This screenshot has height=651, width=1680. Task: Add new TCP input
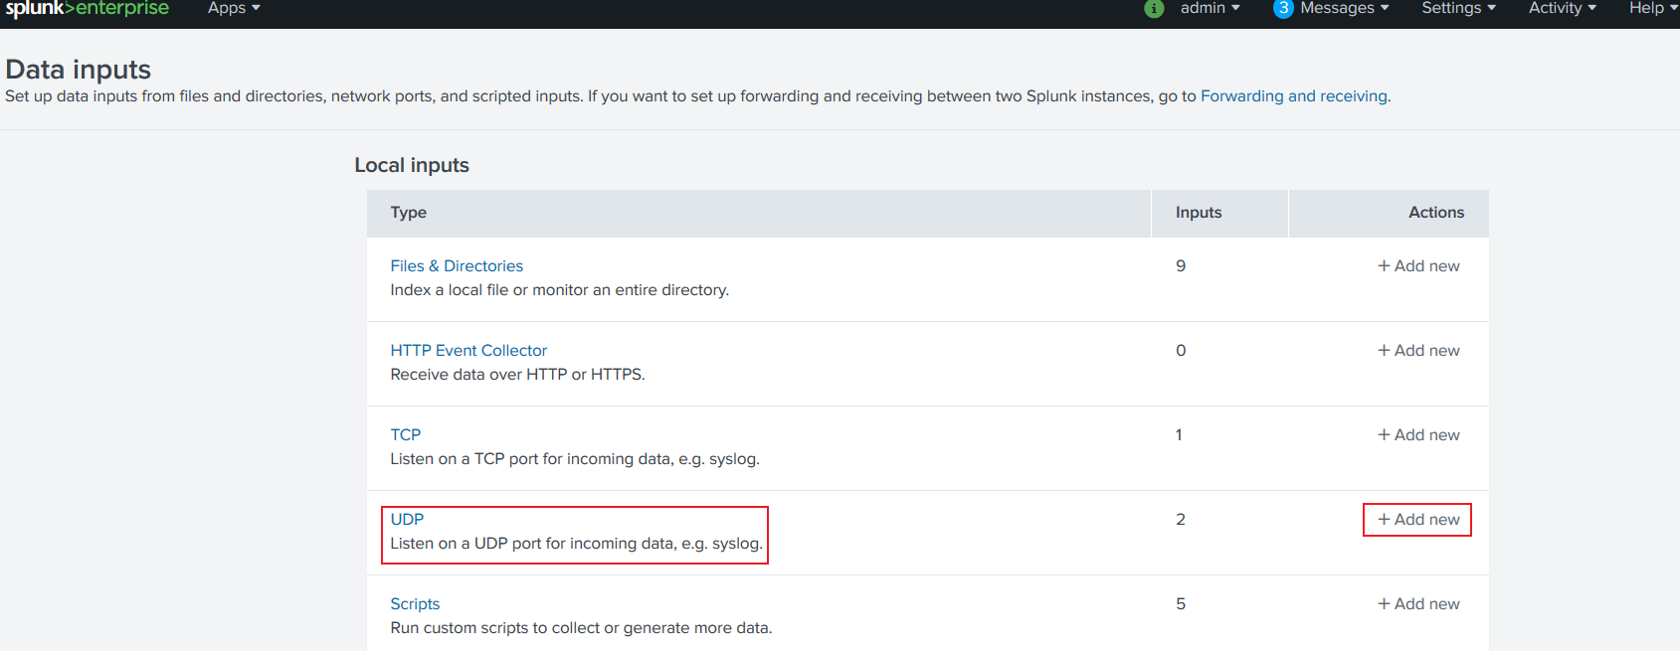point(1418,435)
